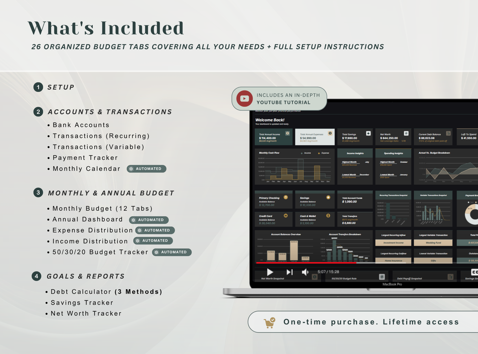Click the Net Worth card icon
This screenshot has width=478, height=354.
point(406,133)
